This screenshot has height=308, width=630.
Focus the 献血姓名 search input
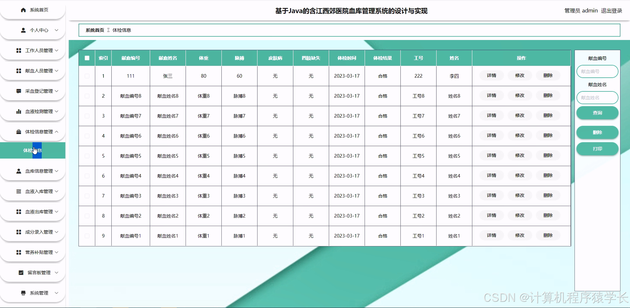pyautogui.click(x=597, y=98)
